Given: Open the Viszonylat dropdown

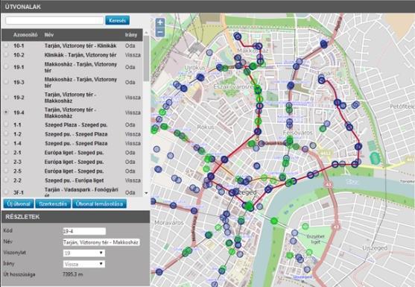Looking at the screenshot, I should (x=84, y=253).
